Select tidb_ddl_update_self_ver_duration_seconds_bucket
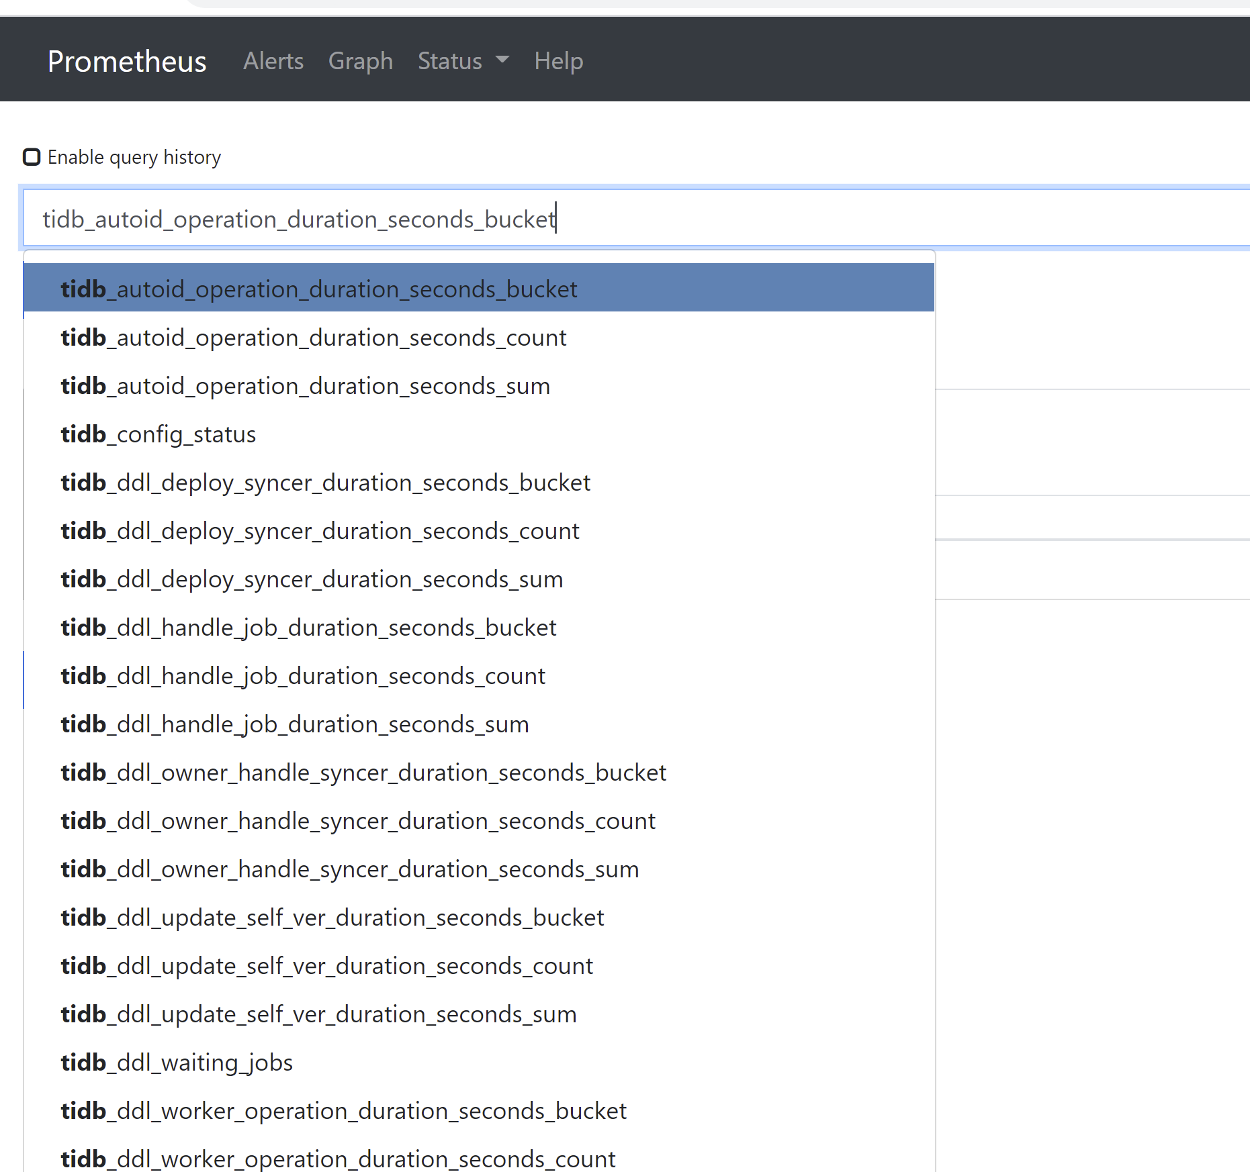1250x1172 pixels. click(479, 917)
